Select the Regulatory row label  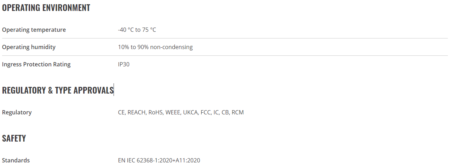click(x=17, y=112)
